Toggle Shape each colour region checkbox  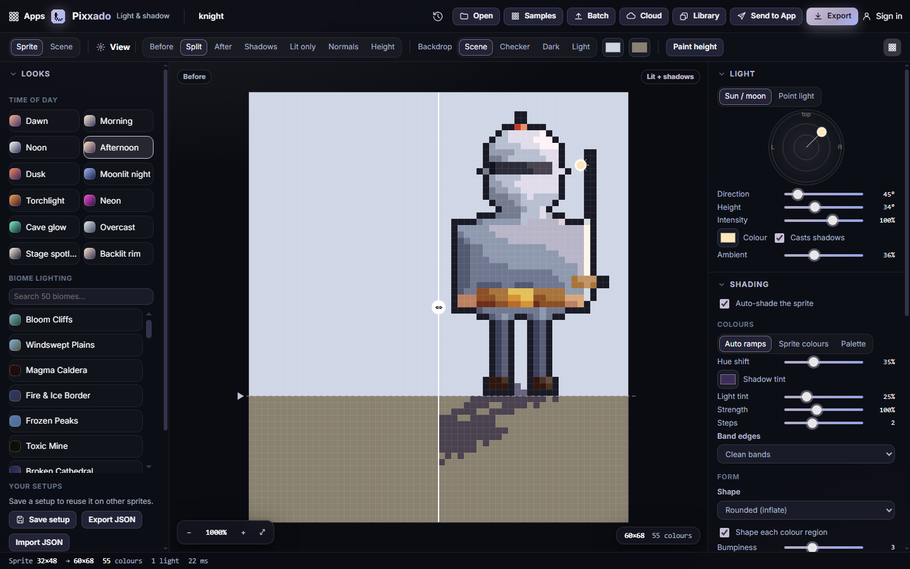[725, 533]
